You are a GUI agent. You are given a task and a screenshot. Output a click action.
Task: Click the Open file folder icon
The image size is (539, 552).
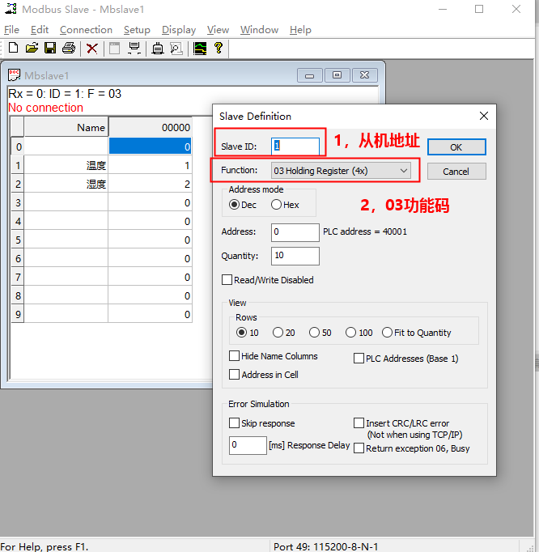tap(32, 48)
